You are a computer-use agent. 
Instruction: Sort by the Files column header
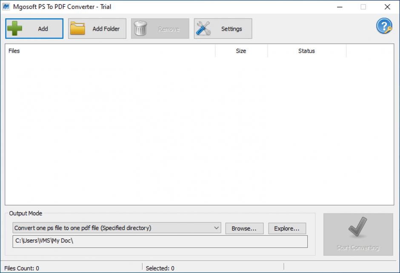click(x=110, y=51)
